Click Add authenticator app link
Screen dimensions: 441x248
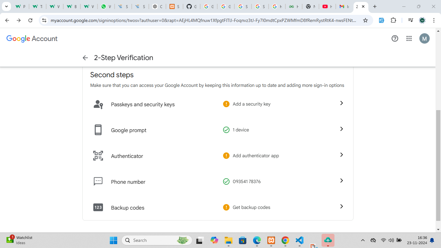click(x=255, y=156)
